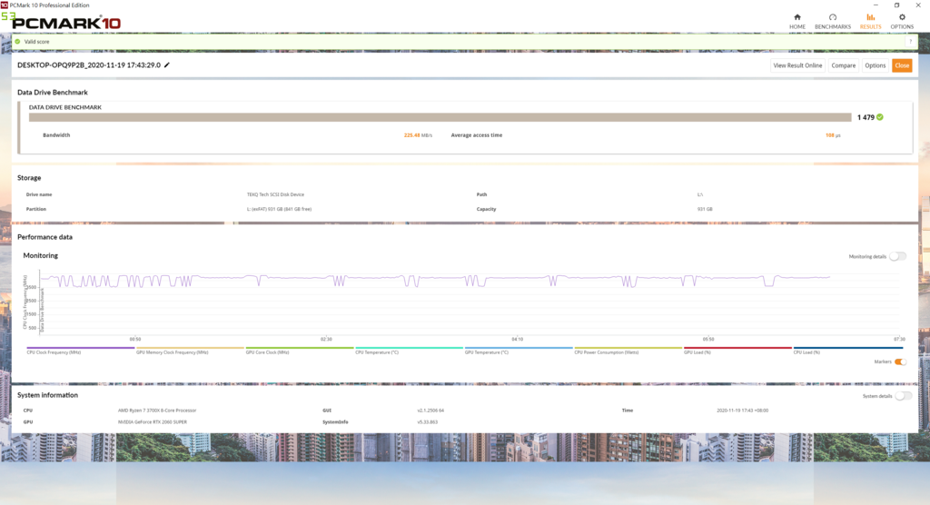930x505 pixels.
Task: Open the Benchmarks section
Action: (832, 22)
